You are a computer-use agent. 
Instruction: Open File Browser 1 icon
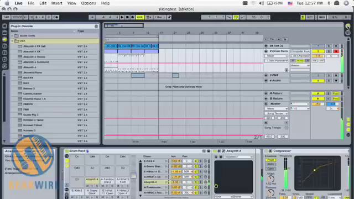tap(4, 46)
